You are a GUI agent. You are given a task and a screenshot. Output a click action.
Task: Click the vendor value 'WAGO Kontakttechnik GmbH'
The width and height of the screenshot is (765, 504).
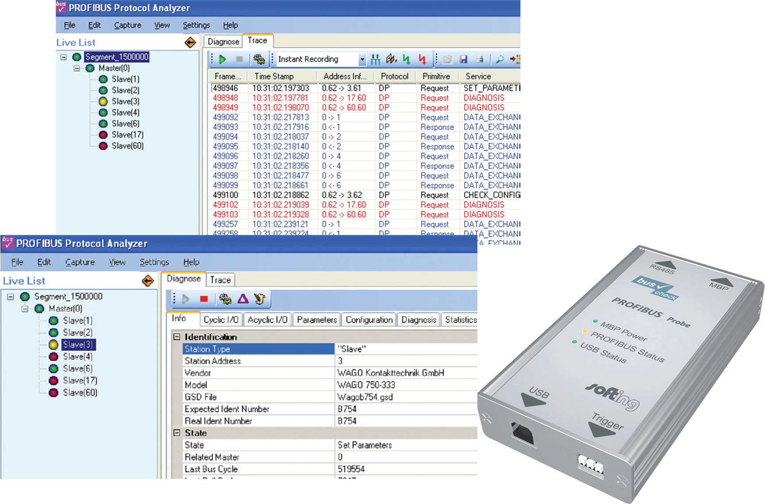click(x=391, y=373)
